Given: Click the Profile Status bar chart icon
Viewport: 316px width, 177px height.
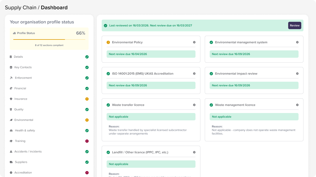Looking at the screenshot, I should [14, 33].
